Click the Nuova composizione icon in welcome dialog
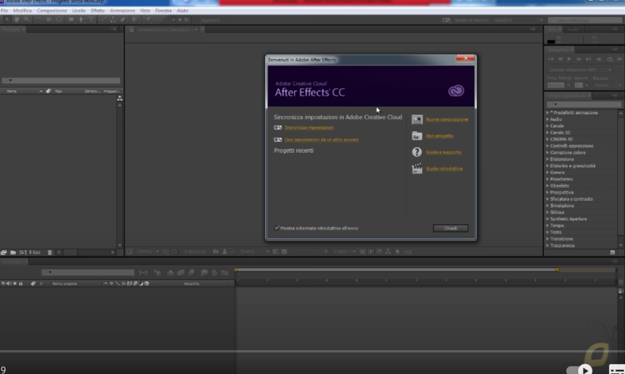625x374 pixels. [x=417, y=119]
